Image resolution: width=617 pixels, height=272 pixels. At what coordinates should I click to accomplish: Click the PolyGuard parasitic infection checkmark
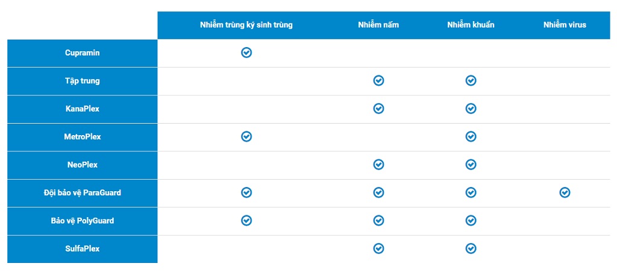(246, 221)
